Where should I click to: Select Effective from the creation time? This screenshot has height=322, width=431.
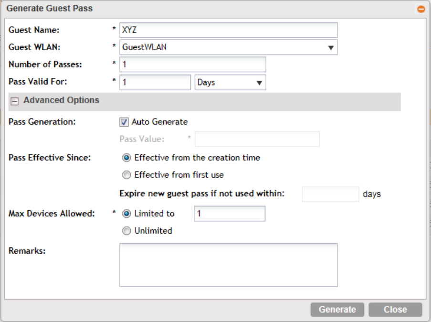click(126, 158)
